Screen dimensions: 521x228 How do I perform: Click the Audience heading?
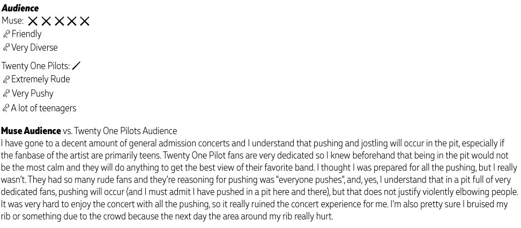20,8
